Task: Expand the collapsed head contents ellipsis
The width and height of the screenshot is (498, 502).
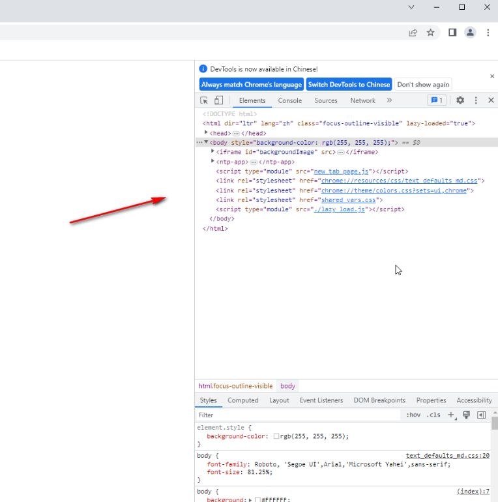Action: click(236, 134)
